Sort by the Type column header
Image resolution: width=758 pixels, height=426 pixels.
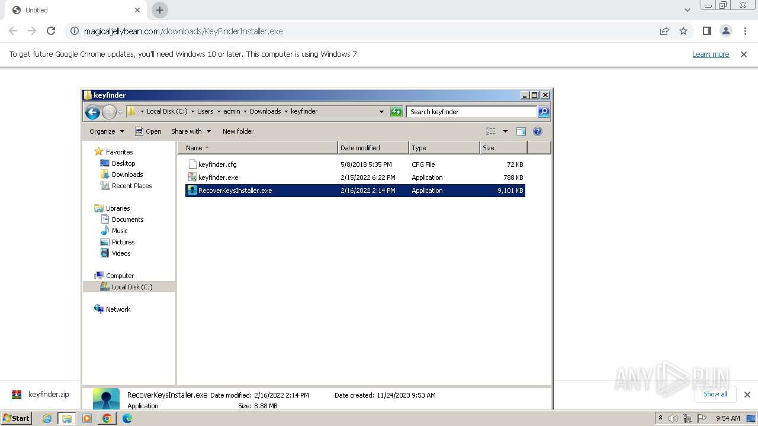coord(444,148)
